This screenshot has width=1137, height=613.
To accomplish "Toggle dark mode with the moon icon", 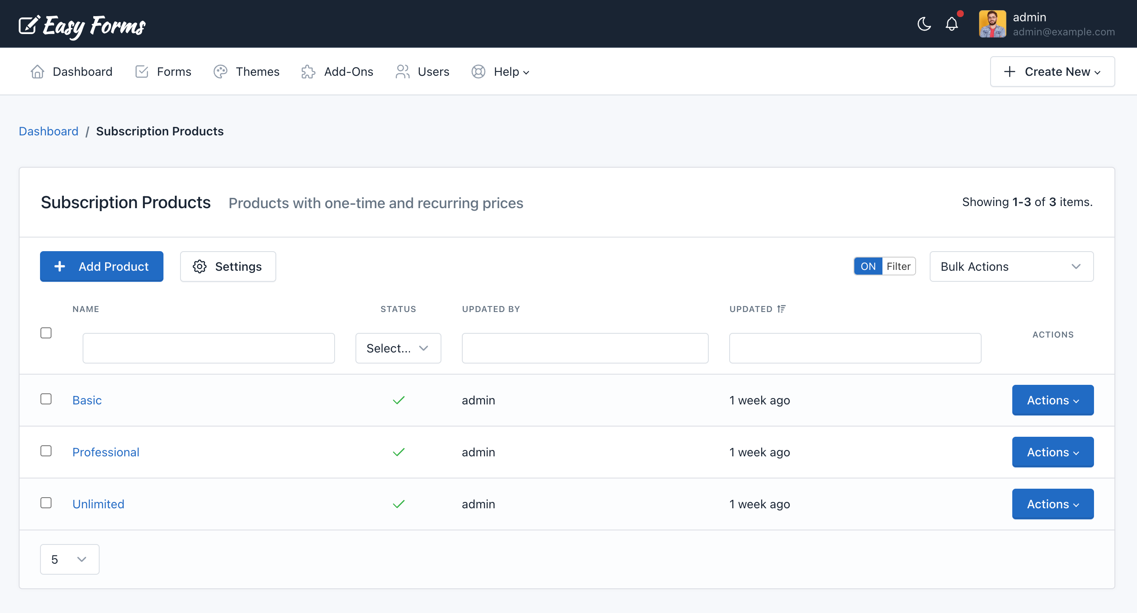I will (924, 24).
